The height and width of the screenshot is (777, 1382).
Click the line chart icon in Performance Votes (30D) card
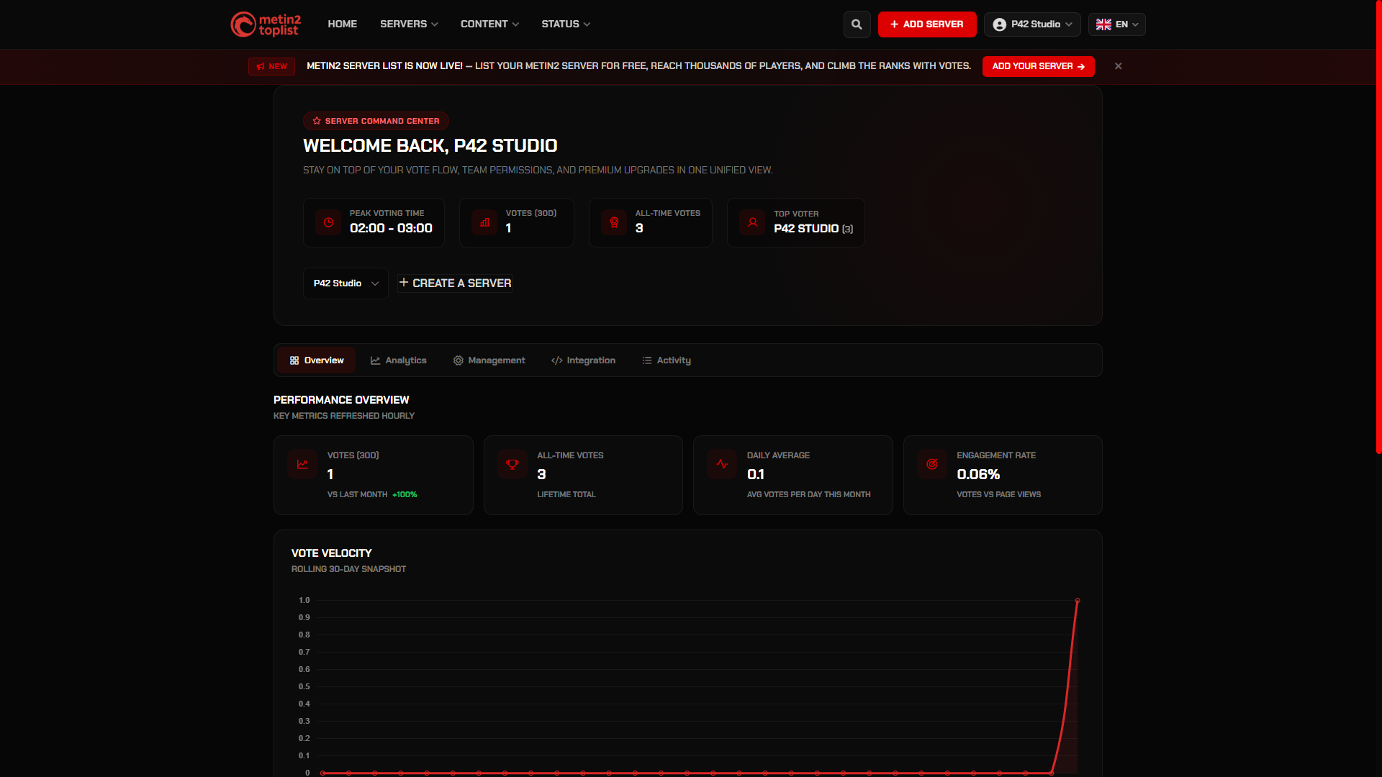(x=302, y=464)
